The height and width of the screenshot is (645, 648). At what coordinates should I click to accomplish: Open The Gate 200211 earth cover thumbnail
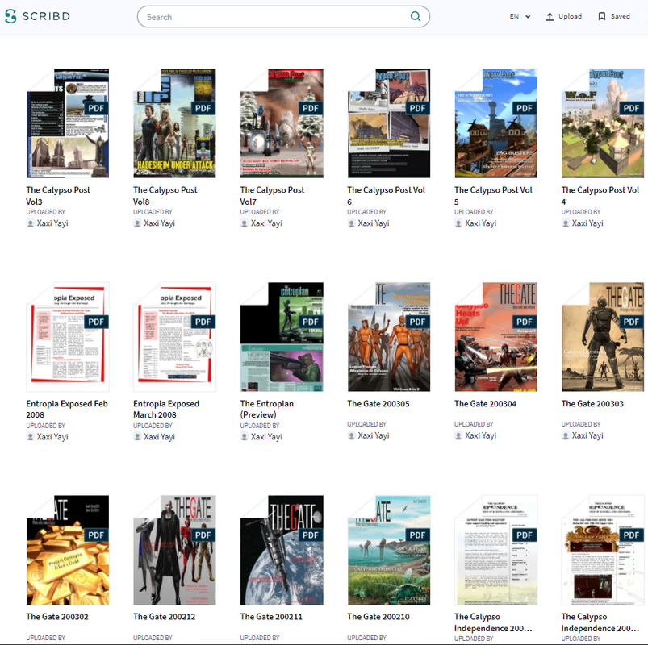(x=282, y=550)
